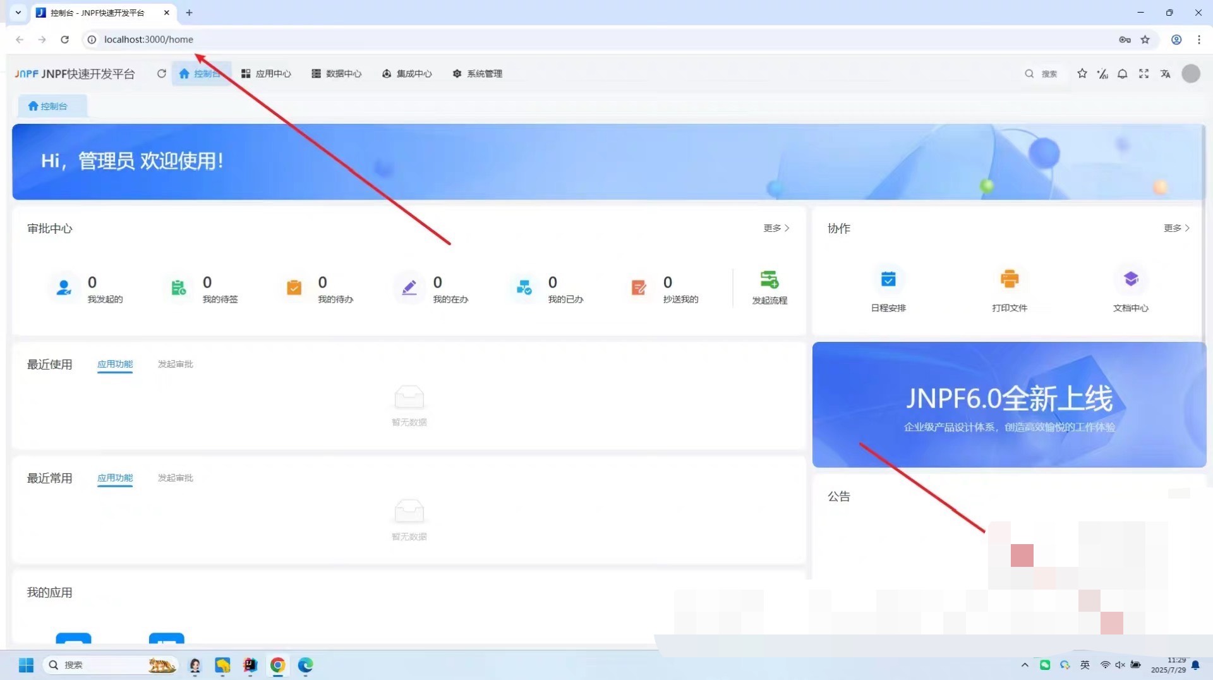Click the browser back arrow
This screenshot has width=1213, height=680.
click(x=20, y=39)
